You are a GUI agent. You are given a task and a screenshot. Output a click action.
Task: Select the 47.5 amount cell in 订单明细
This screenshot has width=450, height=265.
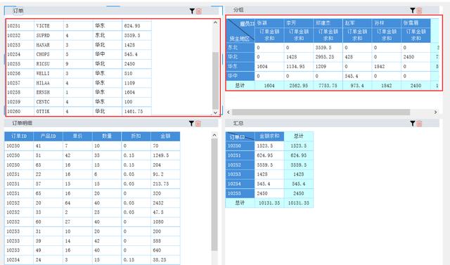pos(165,212)
